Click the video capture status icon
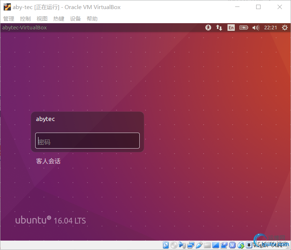This screenshot has width=291, height=250. pyautogui.click(x=224, y=245)
